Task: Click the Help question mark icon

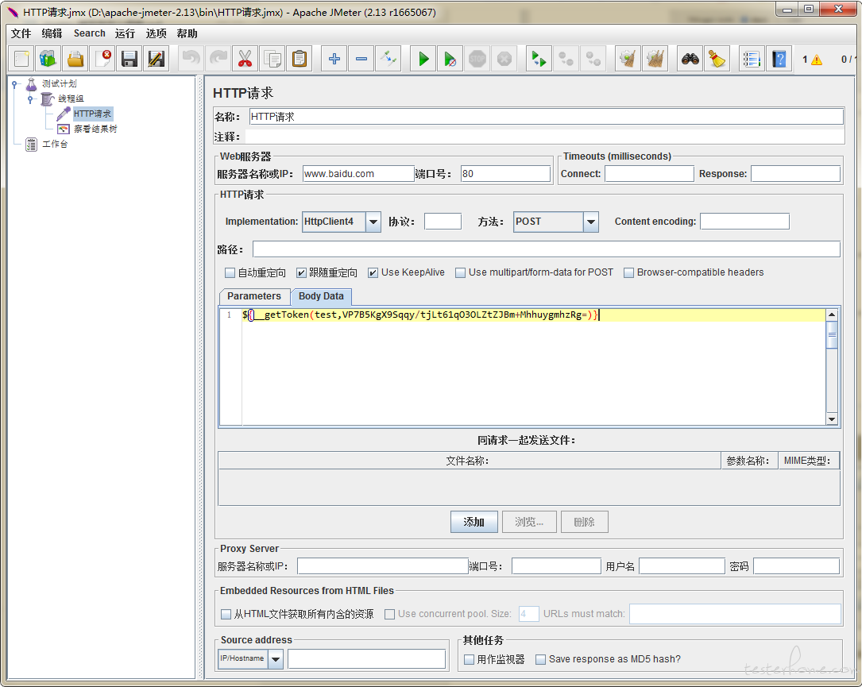Action: click(779, 59)
